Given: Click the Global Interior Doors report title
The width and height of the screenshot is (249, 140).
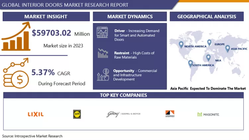Looking at the screenshot, I should [x=65, y=5].
